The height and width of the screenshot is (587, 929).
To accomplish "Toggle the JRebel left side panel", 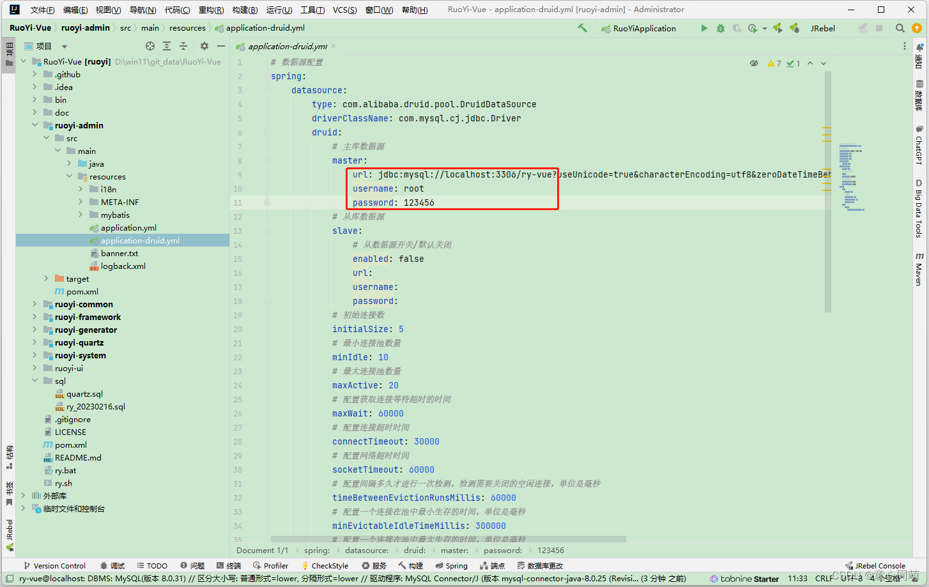I will (x=9, y=535).
